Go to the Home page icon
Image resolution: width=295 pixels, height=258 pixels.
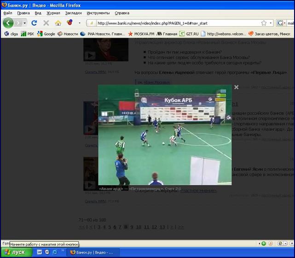(58, 23)
